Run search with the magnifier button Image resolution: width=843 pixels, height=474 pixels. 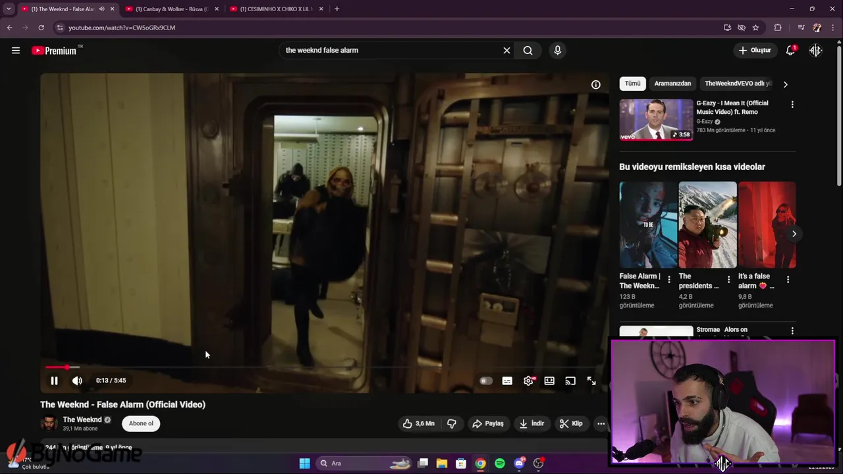(x=528, y=50)
